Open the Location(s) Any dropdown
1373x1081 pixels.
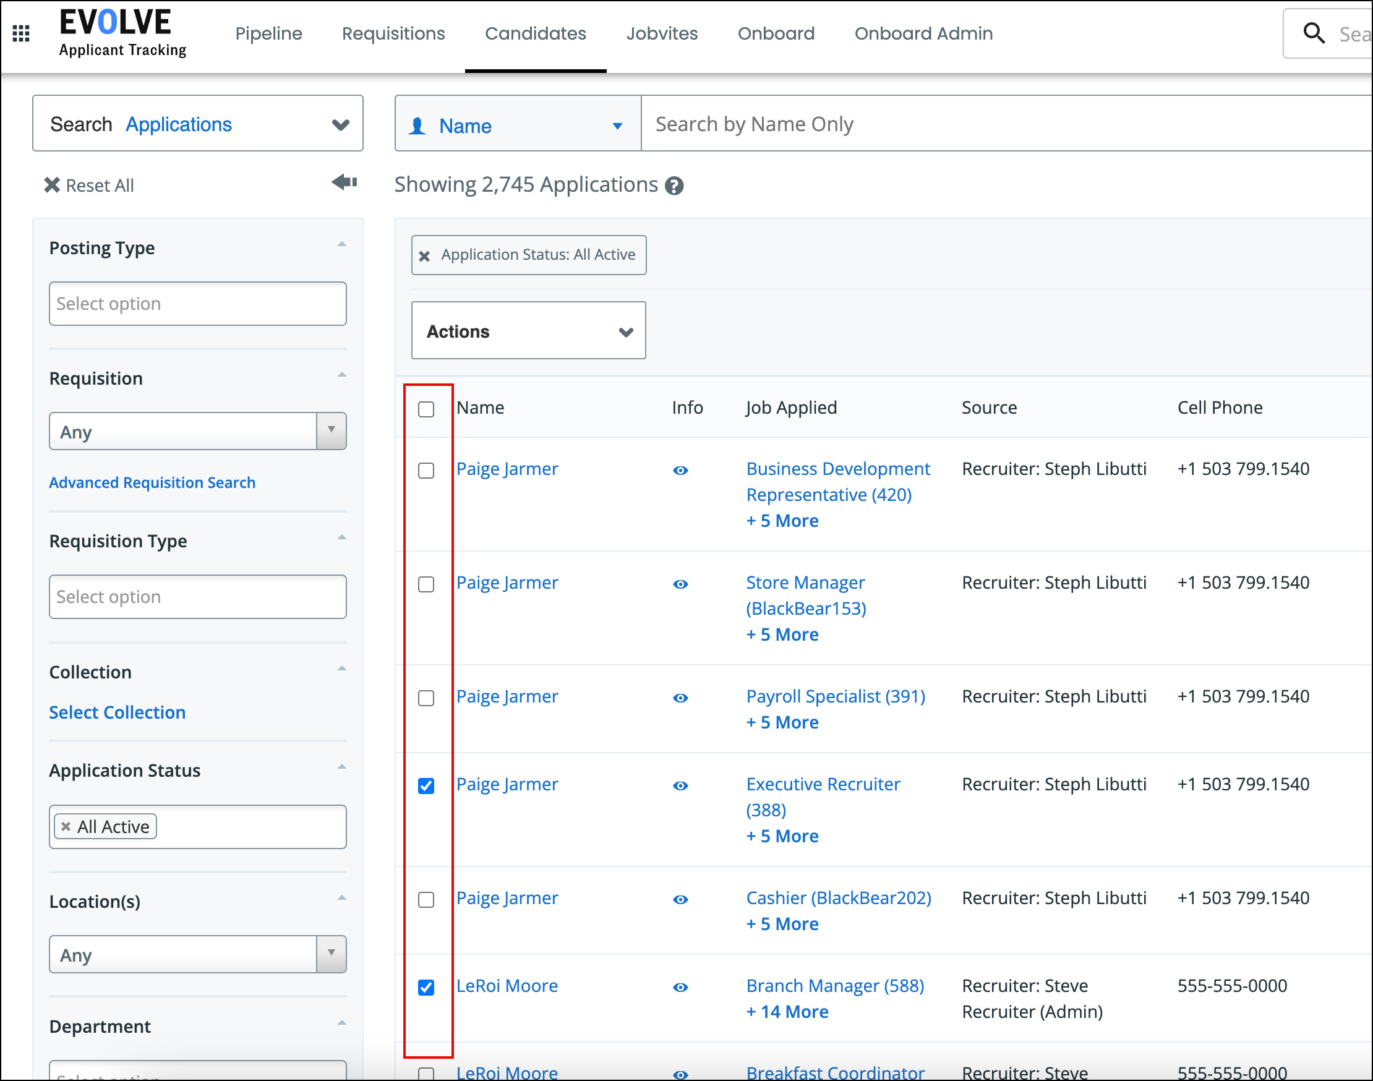pyautogui.click(x=197, y=954)
